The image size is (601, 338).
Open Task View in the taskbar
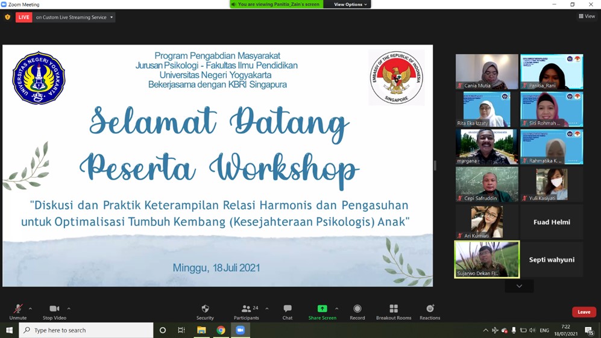181,330
